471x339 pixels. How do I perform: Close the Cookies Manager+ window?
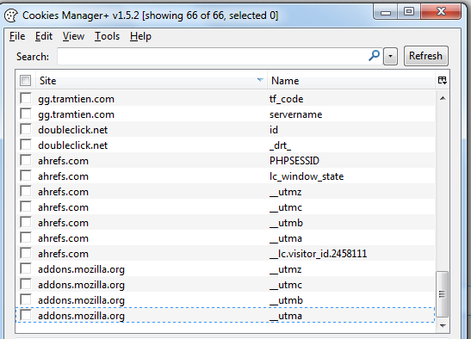coord(441,12)
